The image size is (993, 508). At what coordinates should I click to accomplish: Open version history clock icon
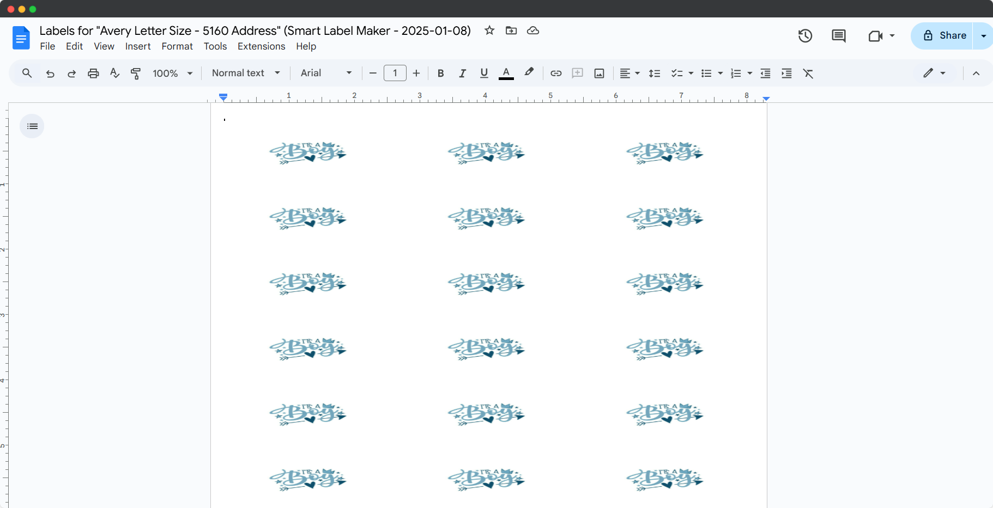(x=805, y=36)
